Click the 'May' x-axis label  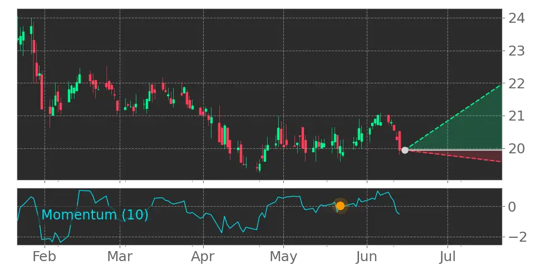click(284, 257)
